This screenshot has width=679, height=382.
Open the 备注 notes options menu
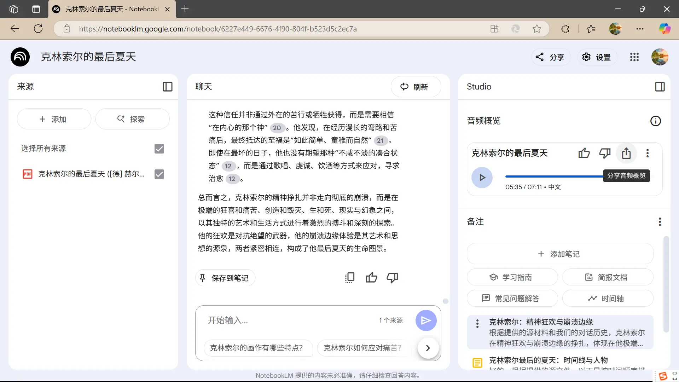[x=660, y=222]
